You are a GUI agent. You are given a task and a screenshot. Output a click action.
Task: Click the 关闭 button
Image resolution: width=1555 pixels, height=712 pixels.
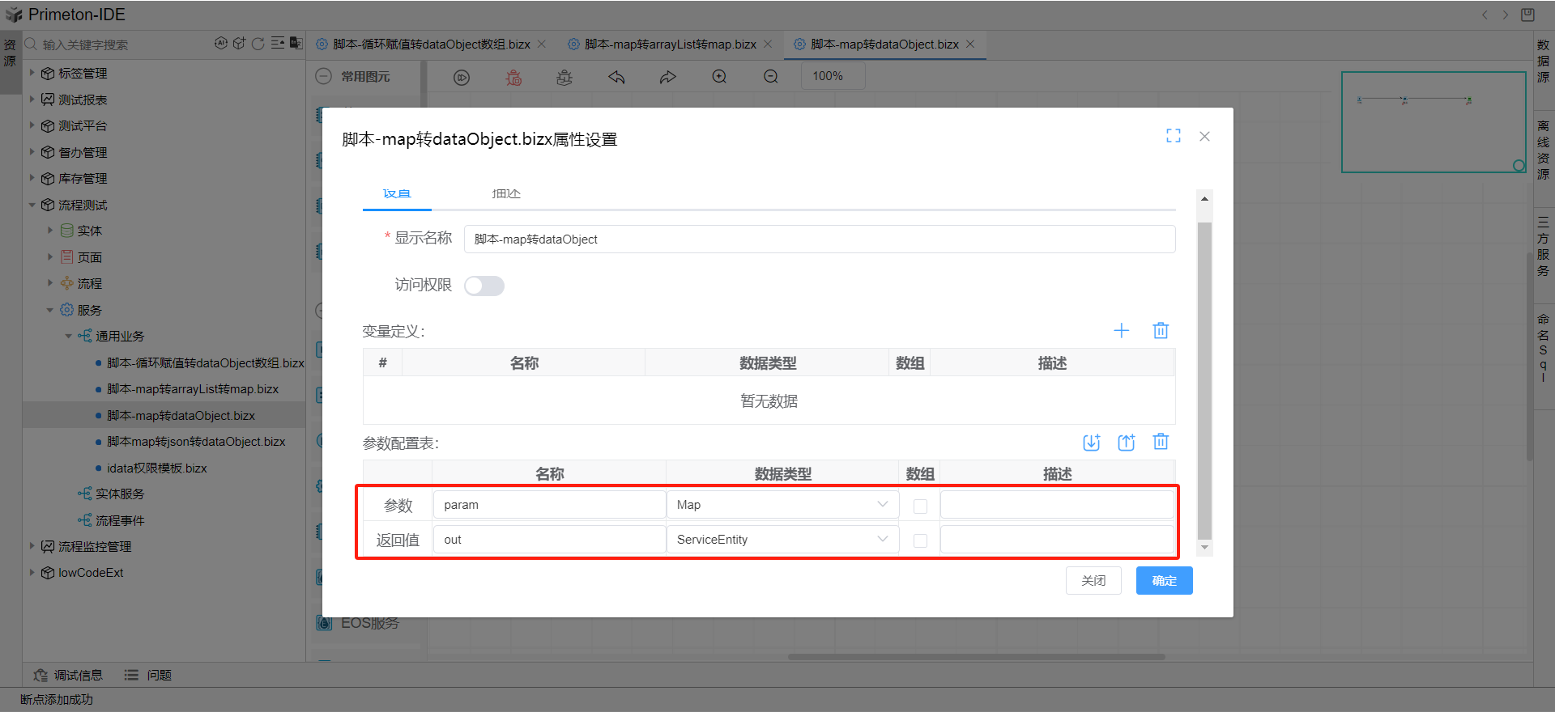coord(1093,581)
